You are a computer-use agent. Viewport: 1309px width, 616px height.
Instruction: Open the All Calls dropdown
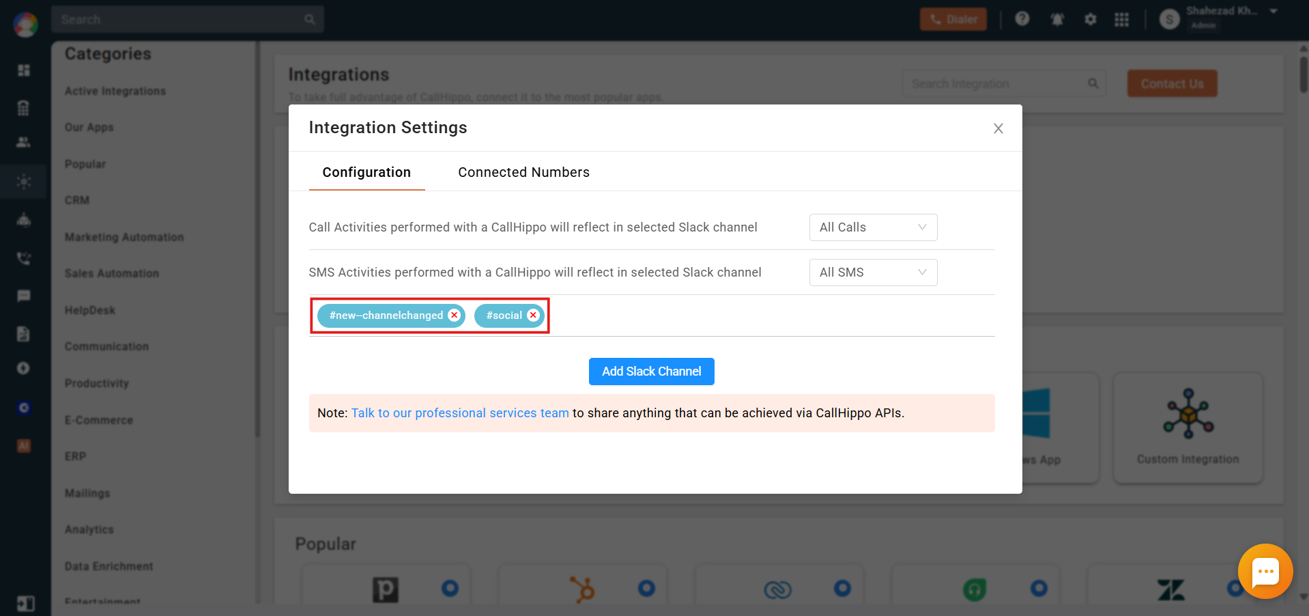[873, 227]
